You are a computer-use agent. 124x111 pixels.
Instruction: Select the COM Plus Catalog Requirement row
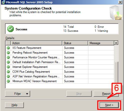coord(60,72)
